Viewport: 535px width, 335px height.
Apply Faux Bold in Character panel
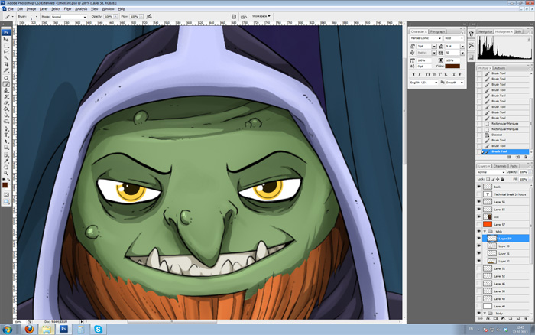click(413, 74)
